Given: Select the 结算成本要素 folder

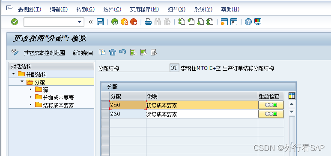Looking at the screenshot, I should pos(54,105).
